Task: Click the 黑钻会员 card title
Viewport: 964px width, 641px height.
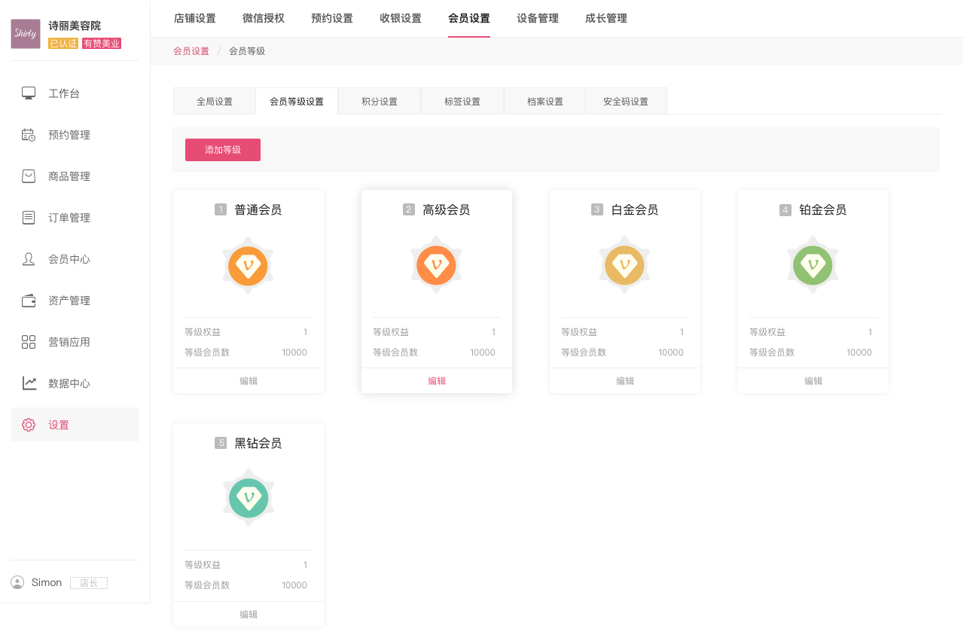Action: 258,443
